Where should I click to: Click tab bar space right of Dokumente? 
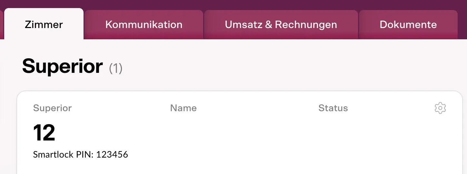[462, 24]
